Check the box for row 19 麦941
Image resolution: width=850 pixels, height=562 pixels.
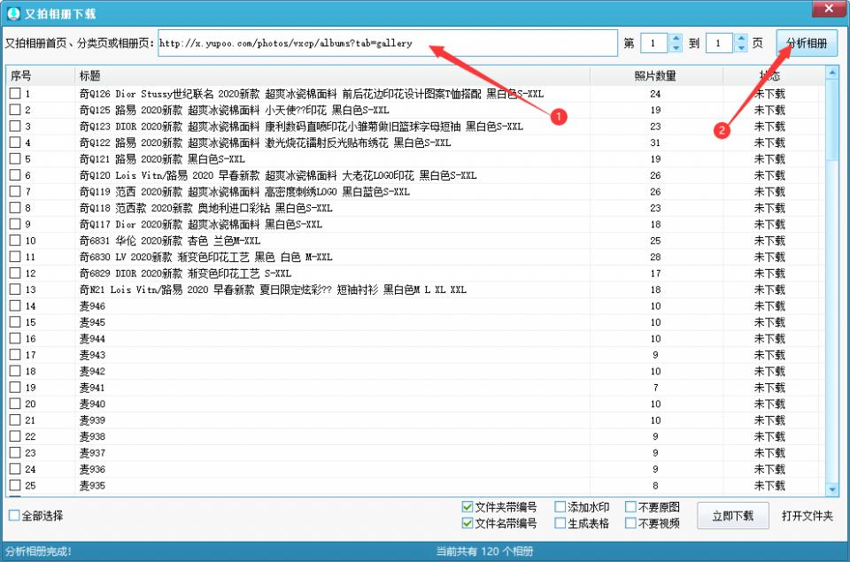[x=15, y=387]
